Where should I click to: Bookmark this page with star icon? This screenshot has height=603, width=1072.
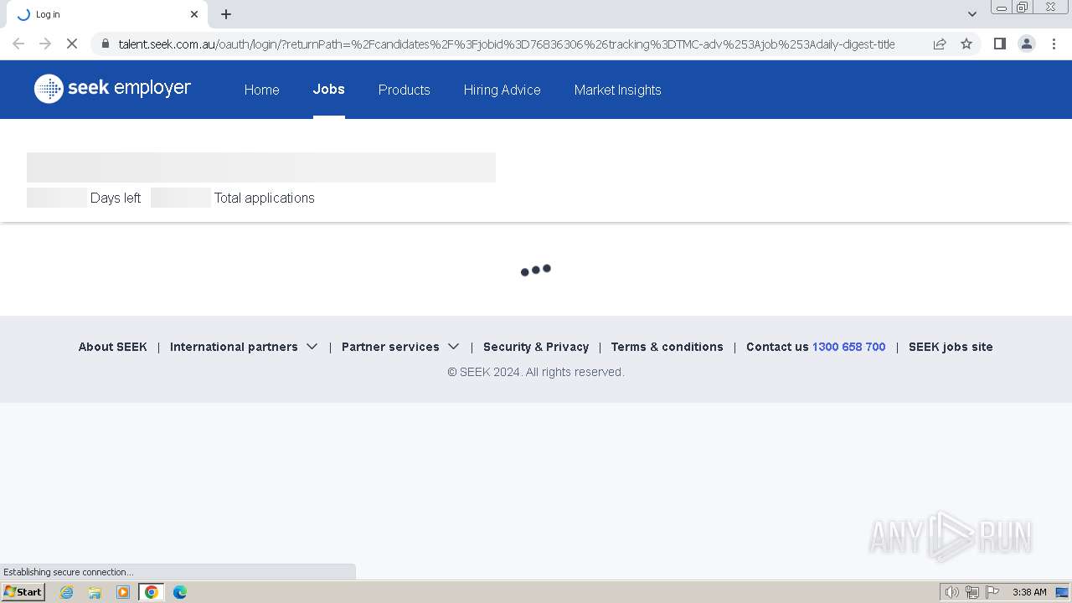(966, 44)
